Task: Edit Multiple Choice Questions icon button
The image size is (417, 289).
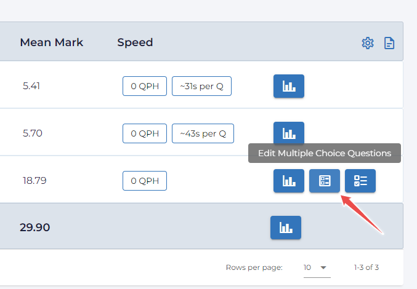Action: coord(325,181)
